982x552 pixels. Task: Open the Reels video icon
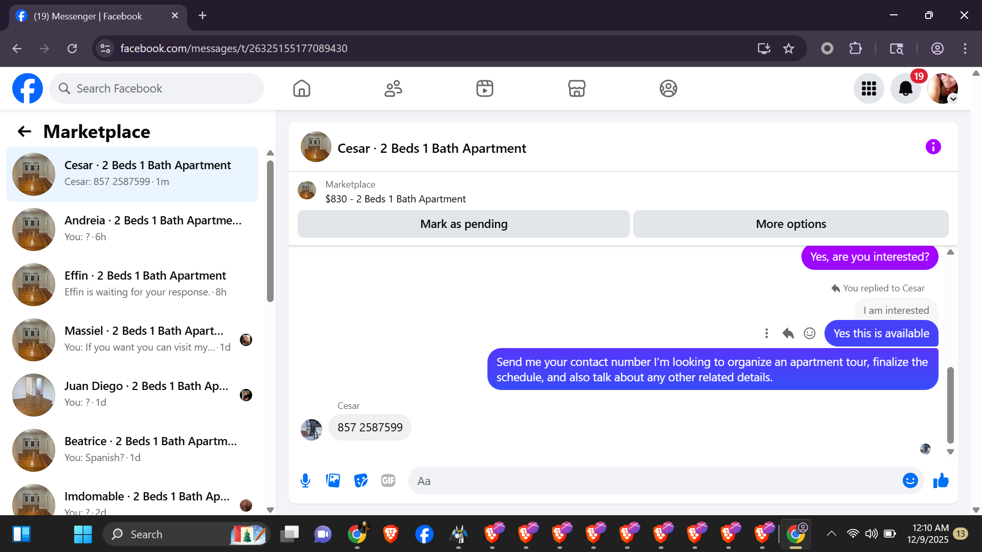[485, 88]
